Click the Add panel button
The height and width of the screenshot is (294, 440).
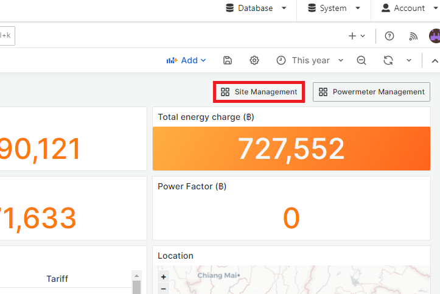pos(186,60)
